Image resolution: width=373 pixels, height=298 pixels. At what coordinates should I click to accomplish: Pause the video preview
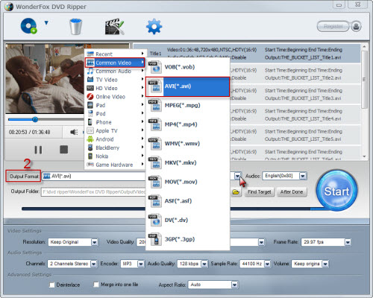click(x=38, y=150)
